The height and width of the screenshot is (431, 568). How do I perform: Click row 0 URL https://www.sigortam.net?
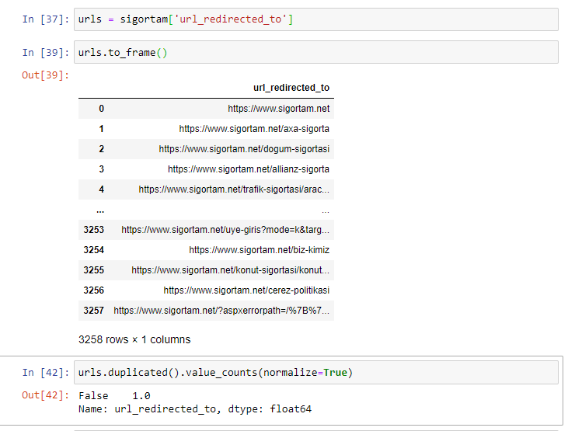coord(279,109)
